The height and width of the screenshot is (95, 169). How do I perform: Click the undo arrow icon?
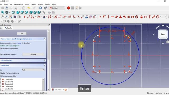tap(29, 8)
